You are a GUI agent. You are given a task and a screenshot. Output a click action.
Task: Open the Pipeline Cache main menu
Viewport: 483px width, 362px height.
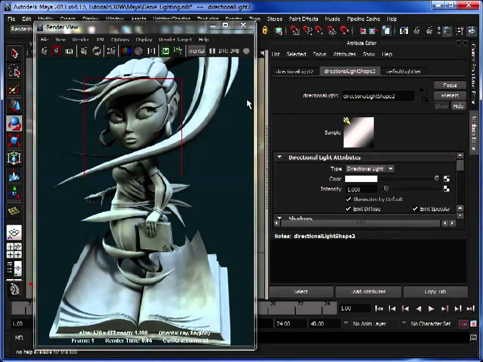click(x=363, y=19)
